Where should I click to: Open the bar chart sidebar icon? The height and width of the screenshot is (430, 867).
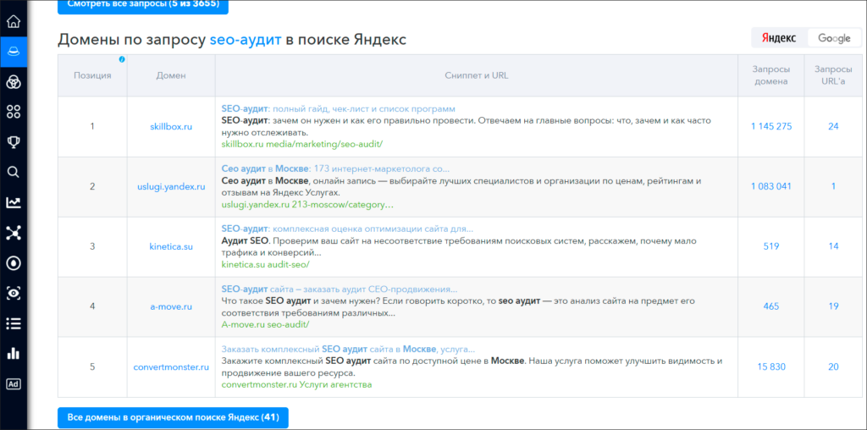(14, 353)
